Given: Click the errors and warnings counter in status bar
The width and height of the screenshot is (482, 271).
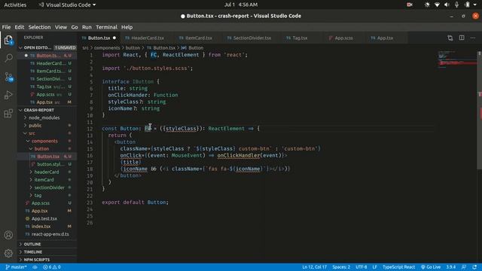Looking at the screenshot, I should [x=52, y=267].
